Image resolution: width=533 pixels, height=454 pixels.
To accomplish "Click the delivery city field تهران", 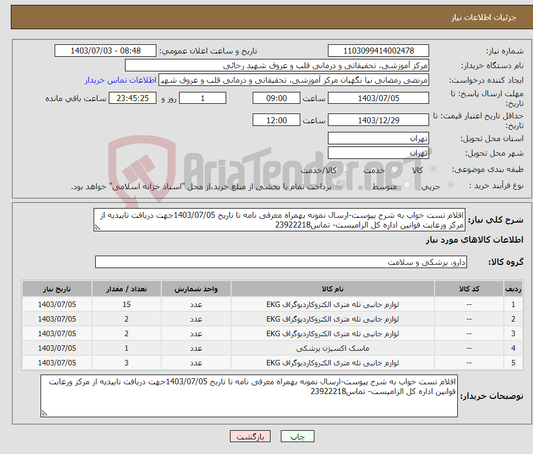I will click(x=378, y=153).
